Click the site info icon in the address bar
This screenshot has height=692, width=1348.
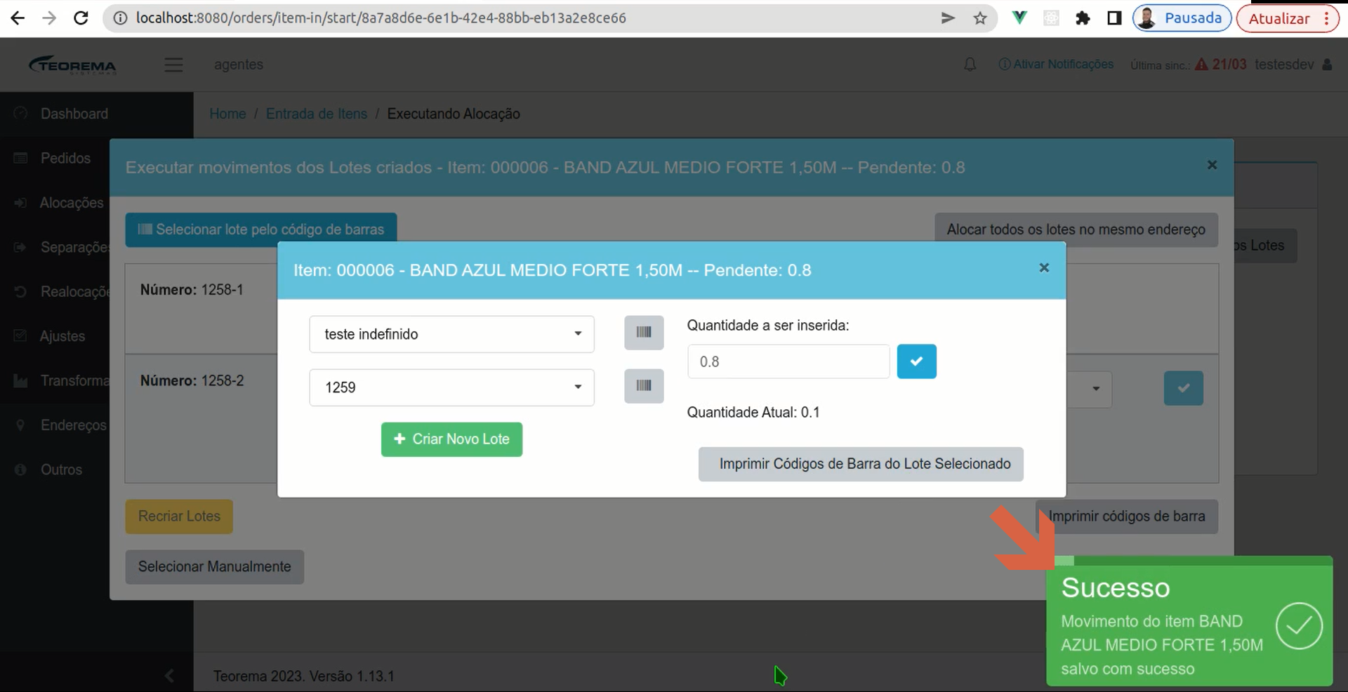click(x=120, y=18)
